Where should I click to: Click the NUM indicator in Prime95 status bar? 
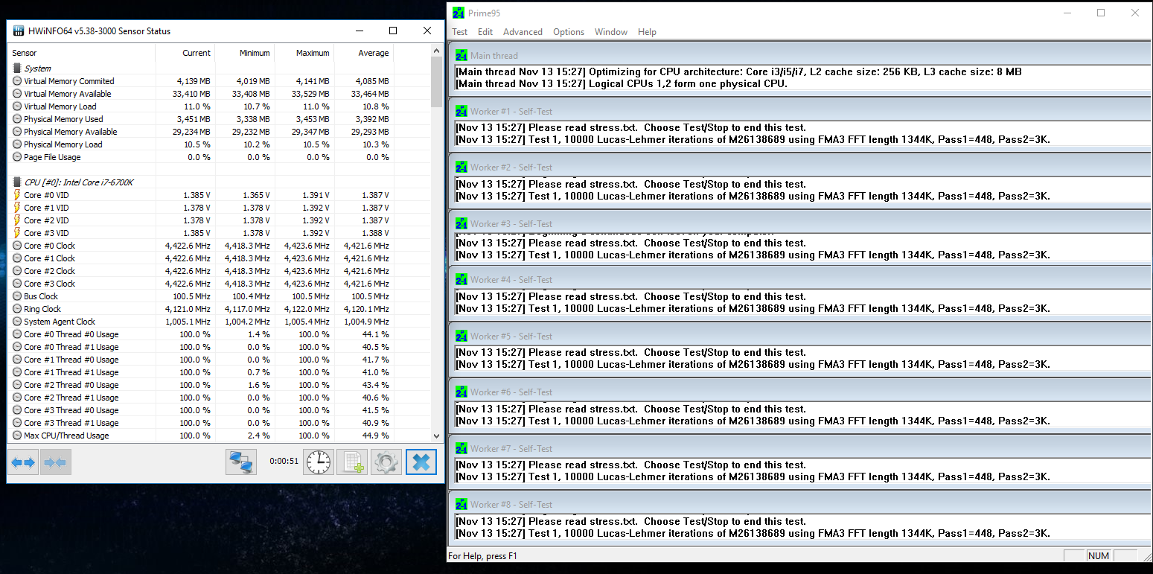click(1098, 556)
